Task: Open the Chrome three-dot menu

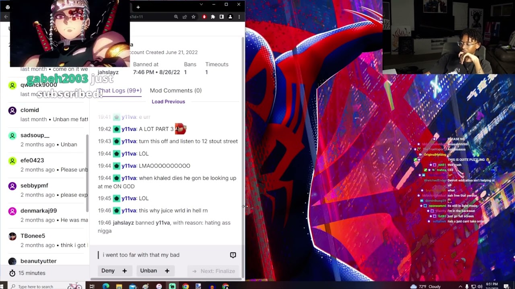Action: tap(239, 17)
